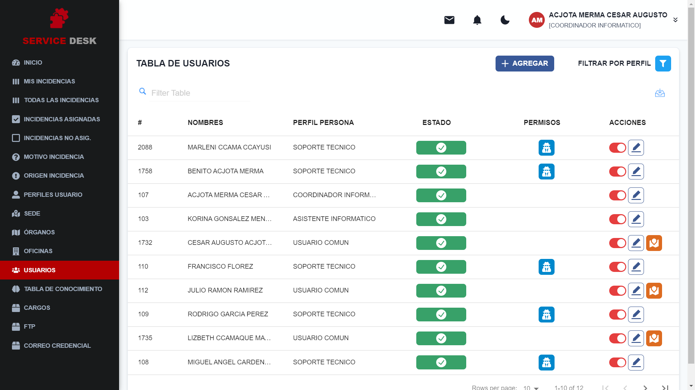The width and height of the screenshot is (695, 390).
Task: Click the filter funnel icon next to FILTRAR POR PERFIL
Action: (663, 63)
